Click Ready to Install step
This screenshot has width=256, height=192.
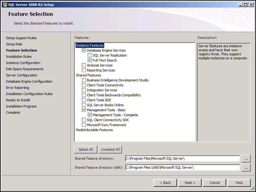coord(18,100)
